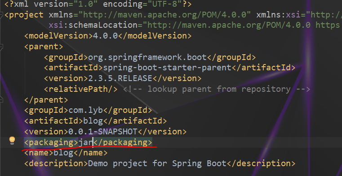Place cursor in 'jar' packaging value
The height and width of the screenshot is (176, 342).
[86, 142]
